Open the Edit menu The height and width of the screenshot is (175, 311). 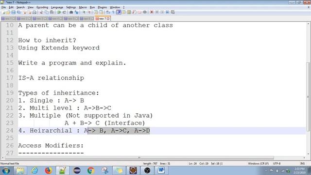coord(11,7)
